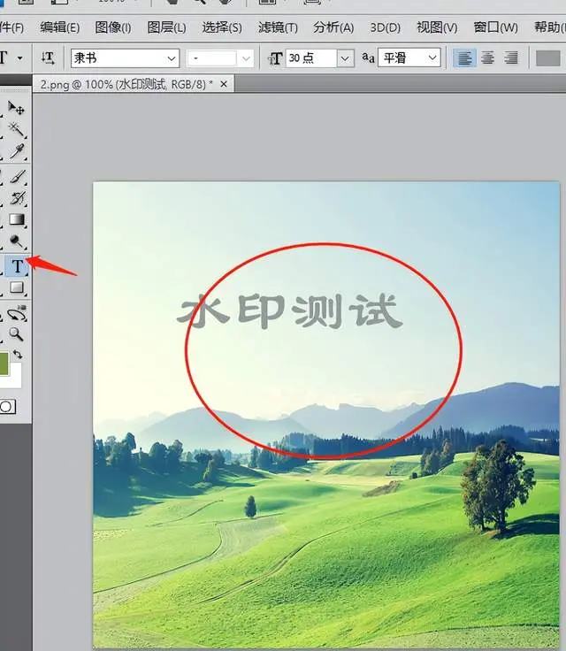This screenshot has height=651, width=566.
Task: Expand the font size dropdown arrow
Action: coord(345,58)
